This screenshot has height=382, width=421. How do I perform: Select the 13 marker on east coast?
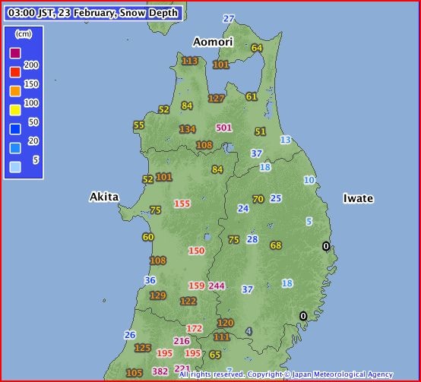286,140
